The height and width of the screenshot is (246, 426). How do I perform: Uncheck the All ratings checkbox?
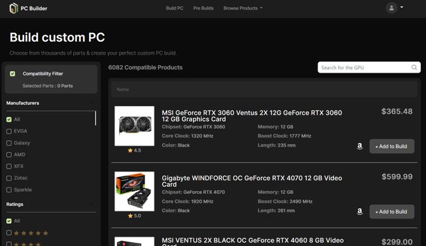[x=9, y=221]
